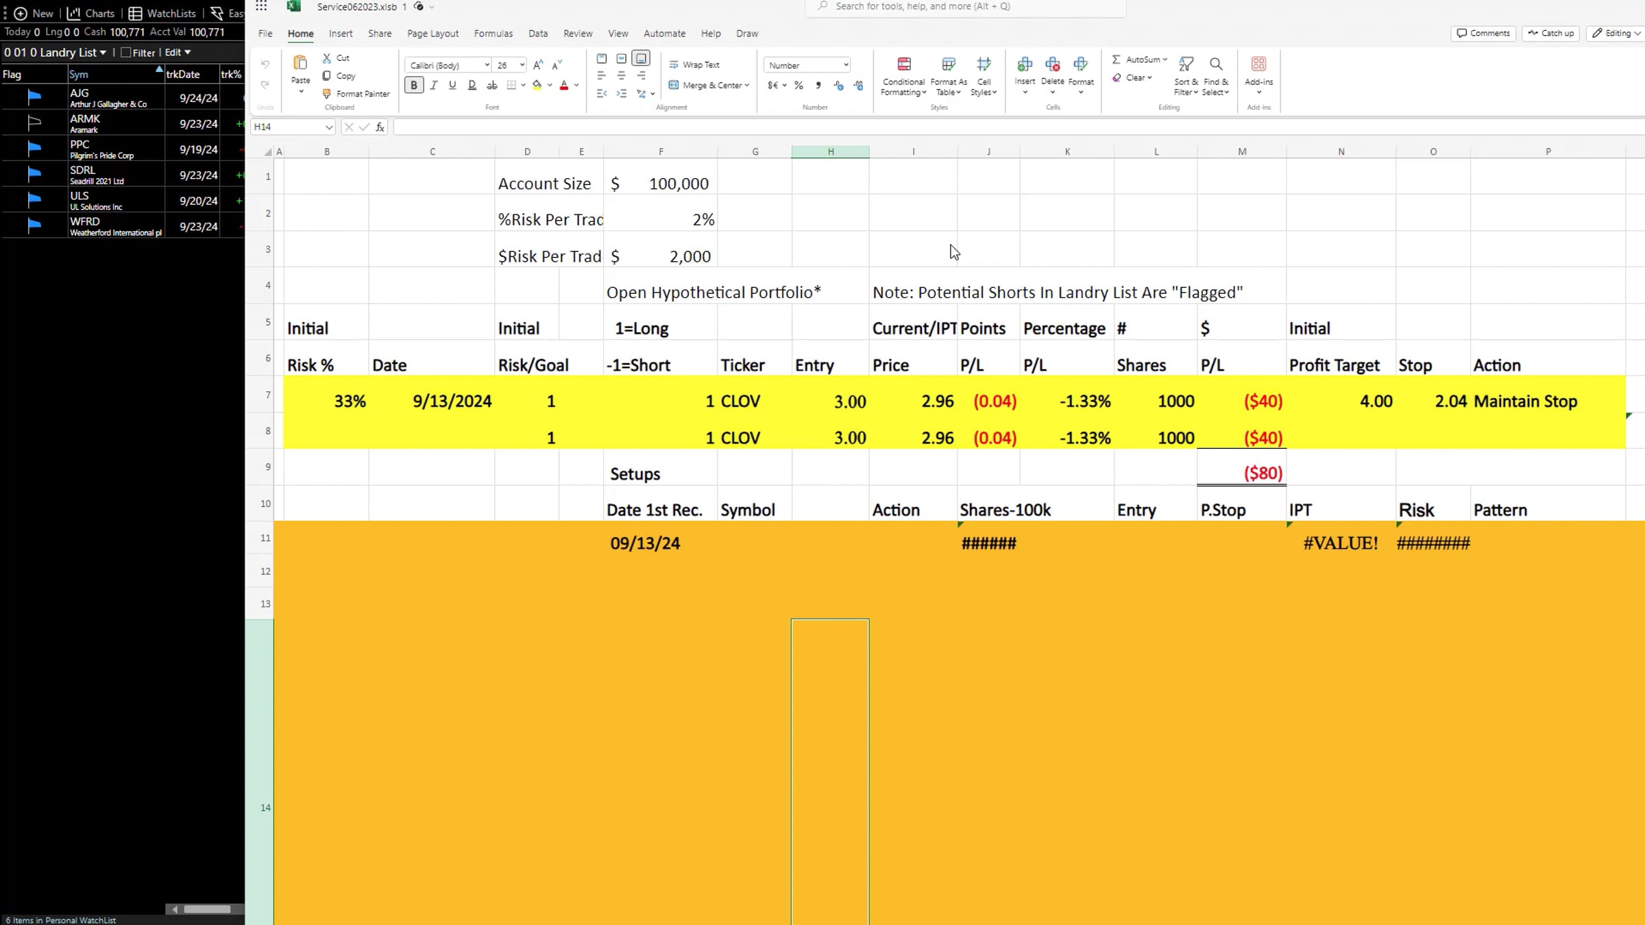Toggle Bold formatting button

click(x=414, y=85)
